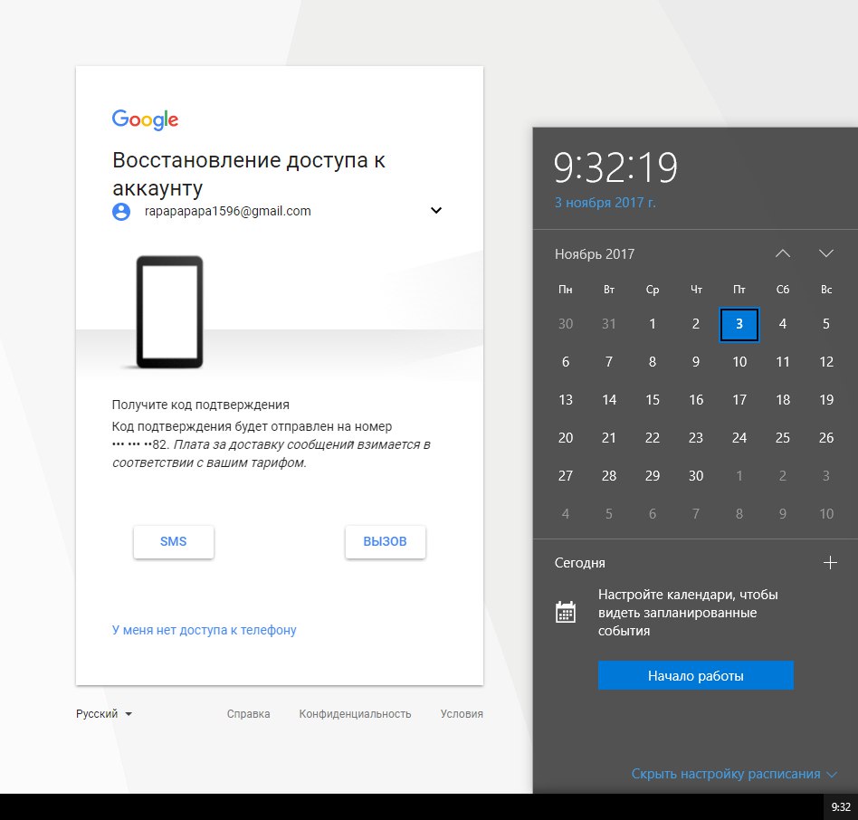Expand the account switcher chevron

click(436, 211)
